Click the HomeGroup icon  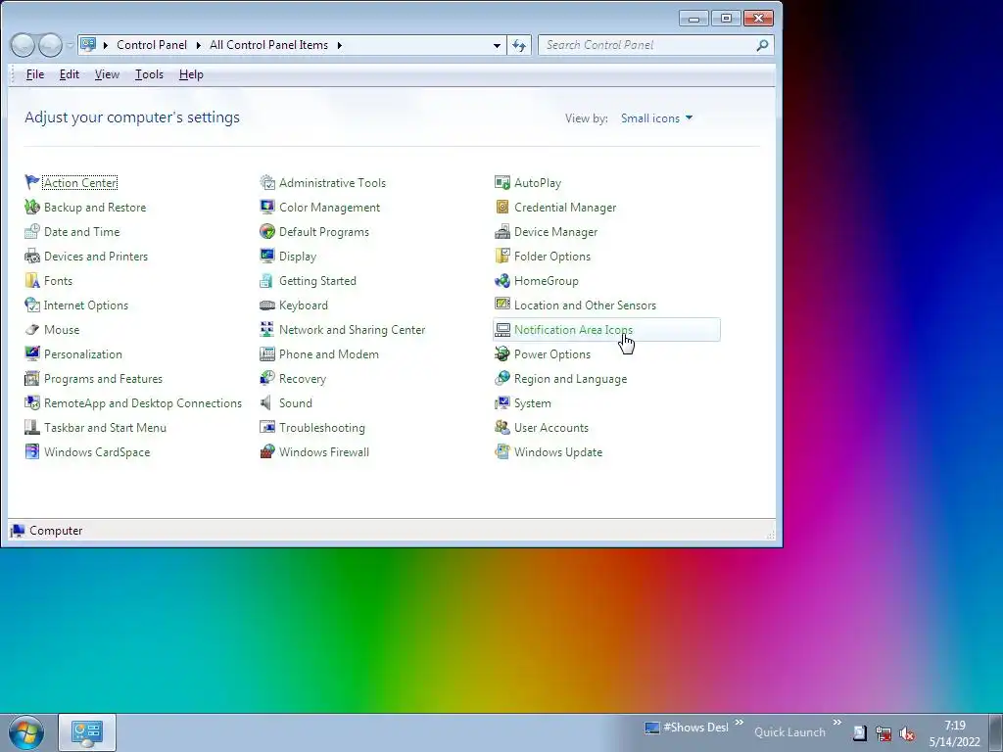pyautogui.click(x=502, y=280)
